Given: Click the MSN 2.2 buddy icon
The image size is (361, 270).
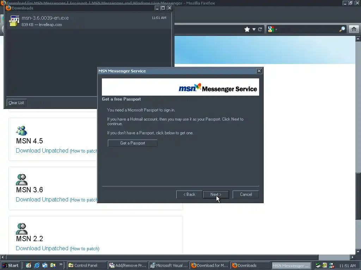Looking at the screenshot, I should click(22, 229).
